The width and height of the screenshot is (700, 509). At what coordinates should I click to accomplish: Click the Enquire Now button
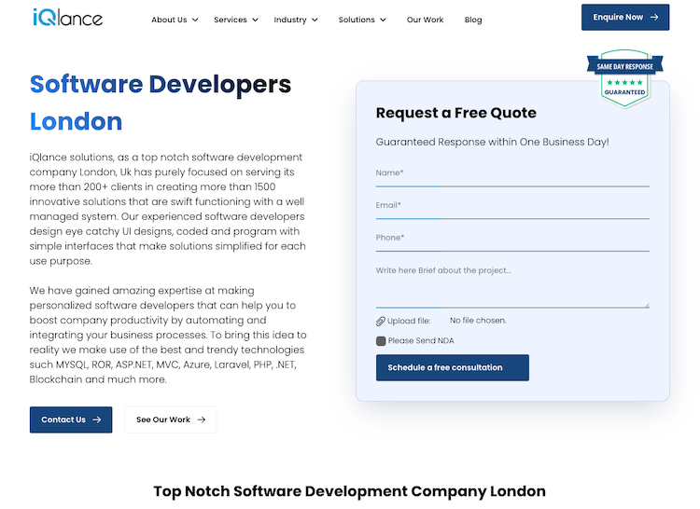pyautogui.click(x=624, y=18)
